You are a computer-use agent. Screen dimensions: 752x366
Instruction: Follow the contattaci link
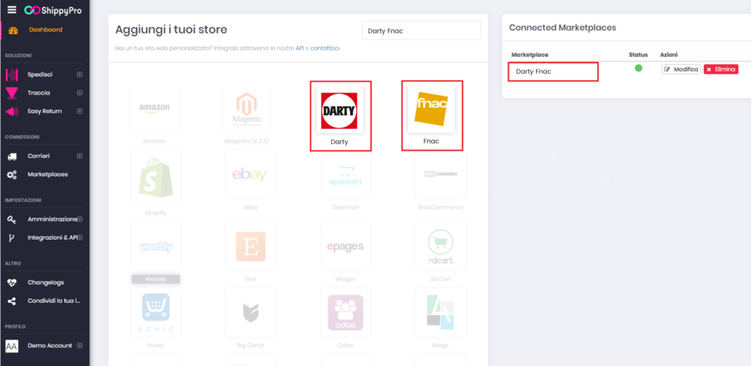coord(325,49)
